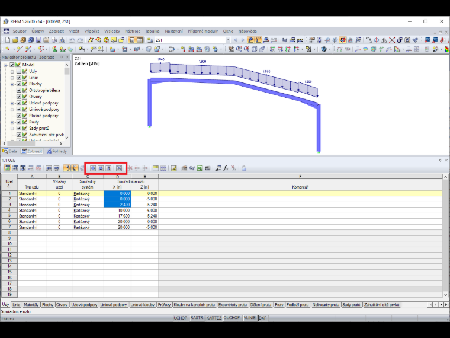Click the crossed selection icon in table toolbar
This screenshot has width=450, height=338.
pyautogui.click(x=119, y=168)
